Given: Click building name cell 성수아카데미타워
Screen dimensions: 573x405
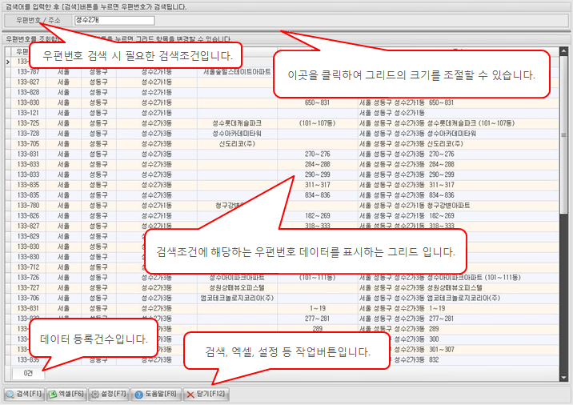Looking at the screenshot, I should coord(237,134).
